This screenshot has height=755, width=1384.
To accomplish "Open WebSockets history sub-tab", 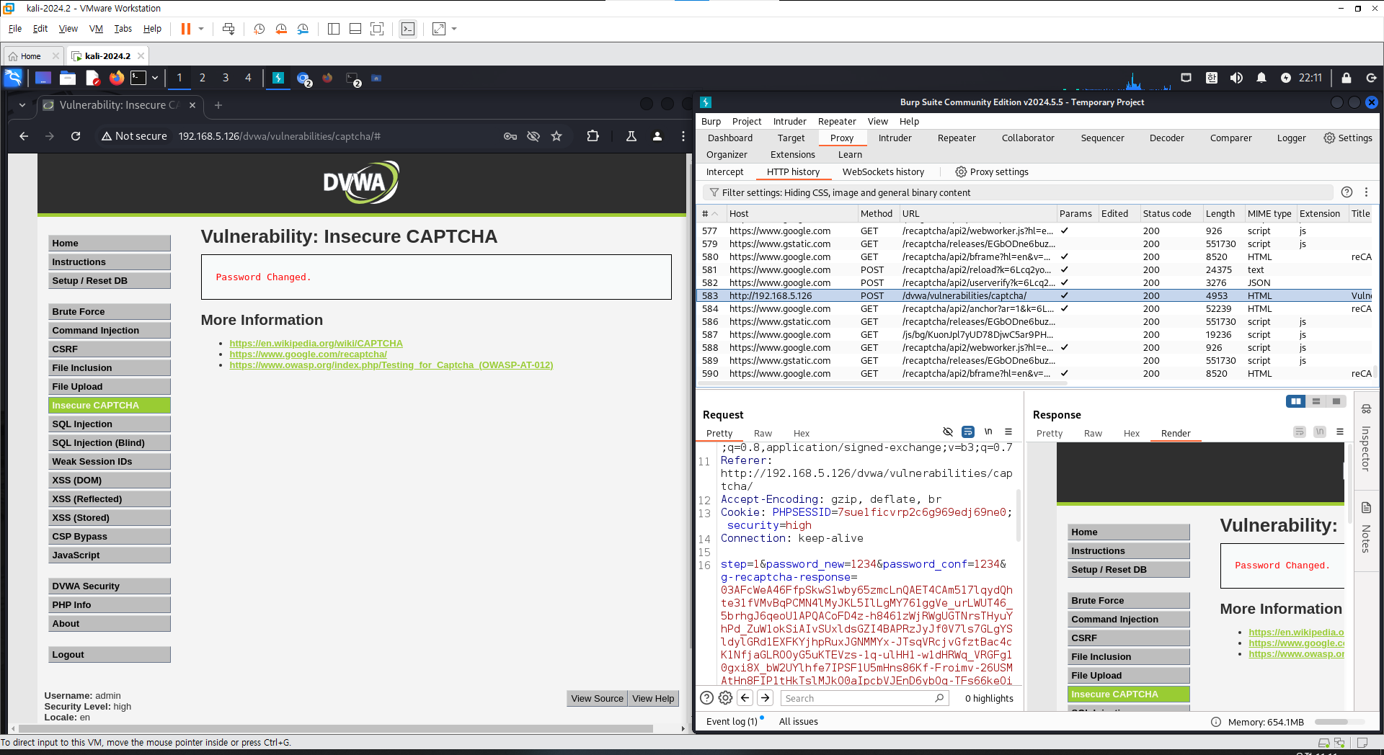I will tap(883, 172).
